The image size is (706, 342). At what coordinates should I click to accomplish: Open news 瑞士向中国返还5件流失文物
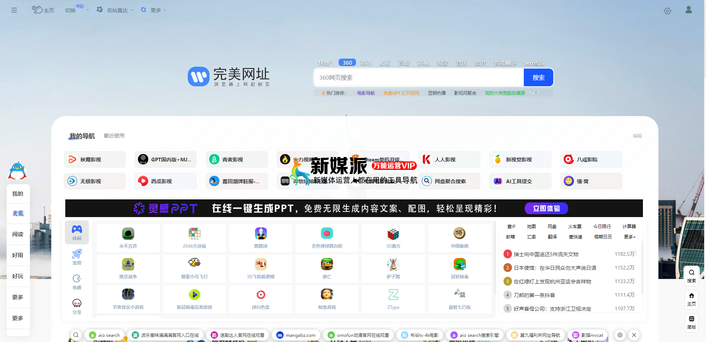tap(546, 254)
